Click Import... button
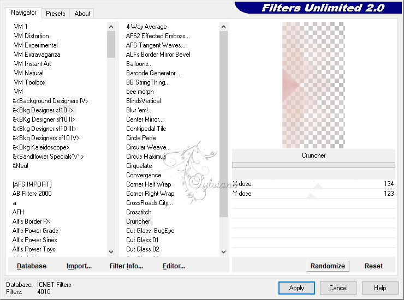Viewport: 404px width, 300px height. (x=79, y=266)
